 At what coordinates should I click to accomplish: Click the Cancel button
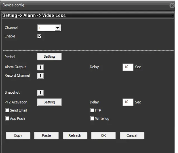[x=132, y=135]
